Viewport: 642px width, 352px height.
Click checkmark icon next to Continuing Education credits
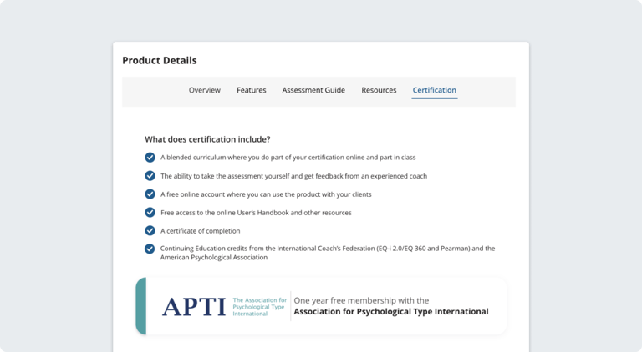click(x=150, y=249)
